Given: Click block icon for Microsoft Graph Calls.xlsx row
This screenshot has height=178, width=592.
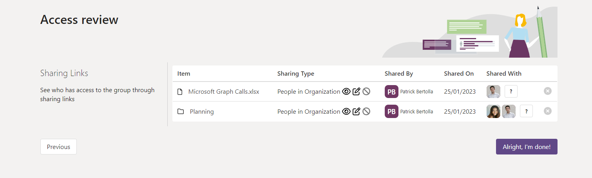Looking at the screenshot, I should pyautogui.click(x=366, y=91).
